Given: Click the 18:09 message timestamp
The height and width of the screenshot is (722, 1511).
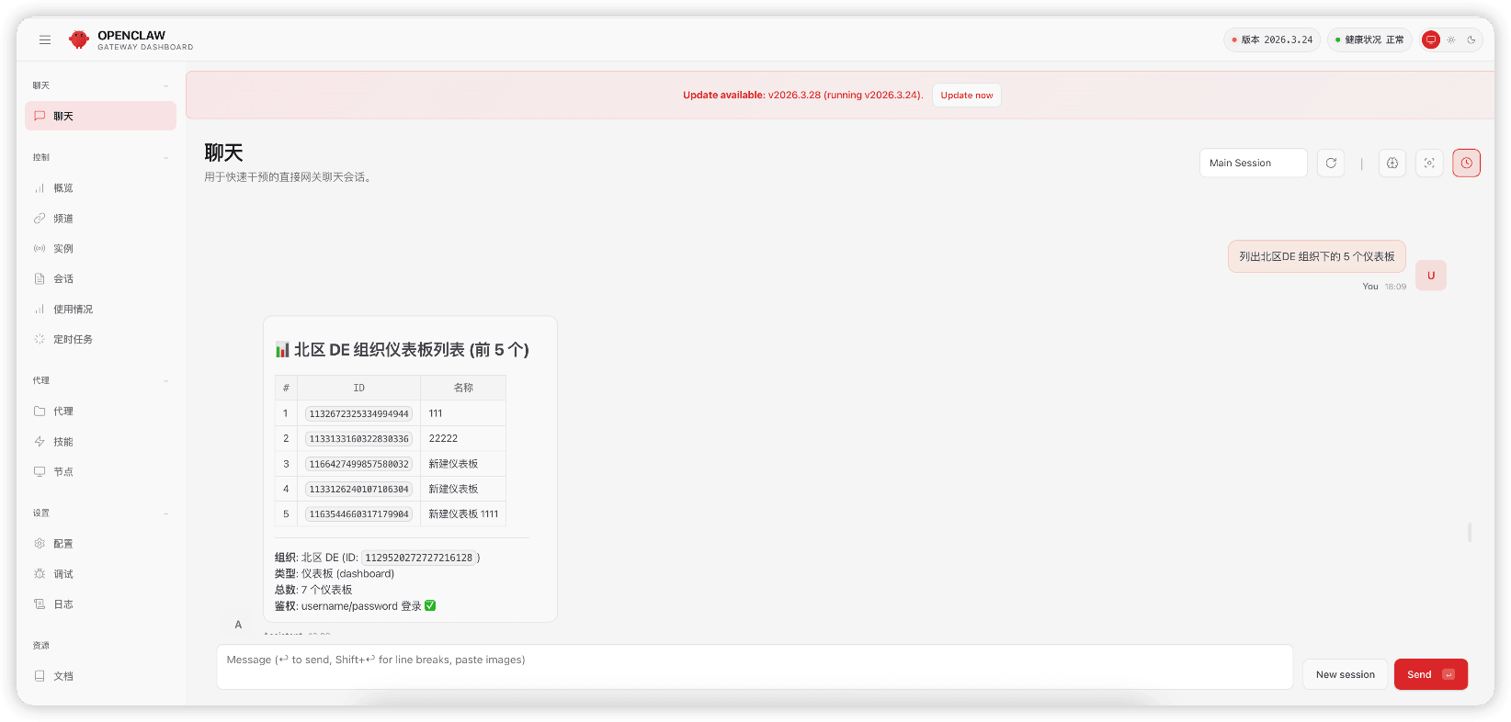Looking at the screenshot, I should coord(1395,287).
